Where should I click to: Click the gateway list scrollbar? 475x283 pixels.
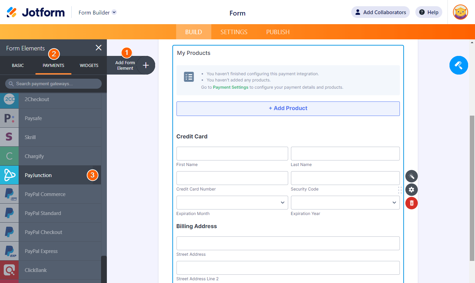tap(104, 269)
